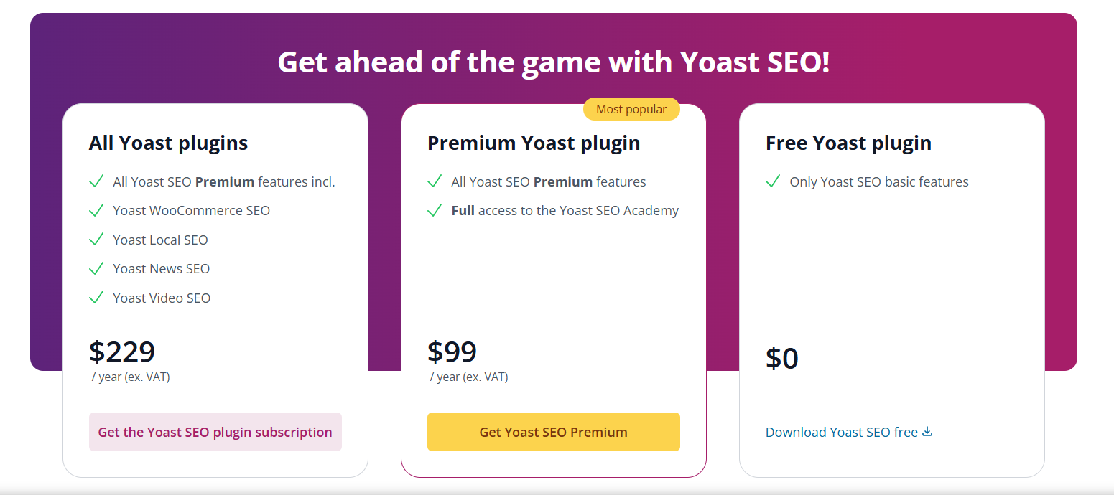Screen dimensions: 1114x495
Task: Click checkmark next to Full access Academy
Action: click(435, 211)
